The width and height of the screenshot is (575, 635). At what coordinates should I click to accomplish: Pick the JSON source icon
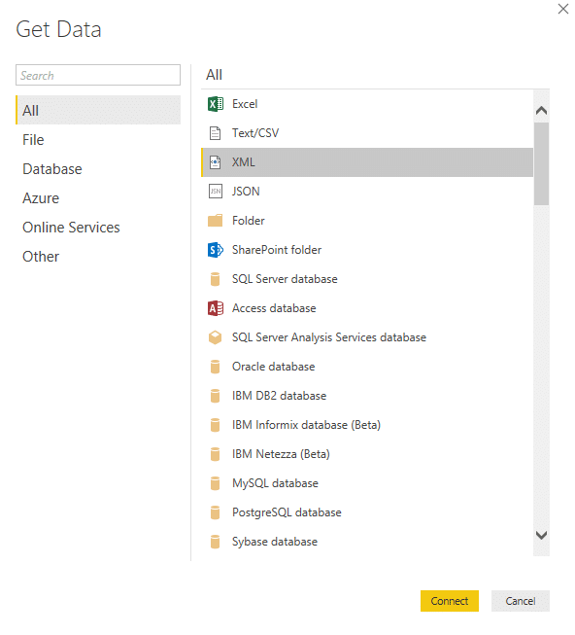215,192
